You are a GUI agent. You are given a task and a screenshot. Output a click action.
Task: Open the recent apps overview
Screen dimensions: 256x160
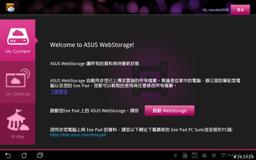point(40,155)
